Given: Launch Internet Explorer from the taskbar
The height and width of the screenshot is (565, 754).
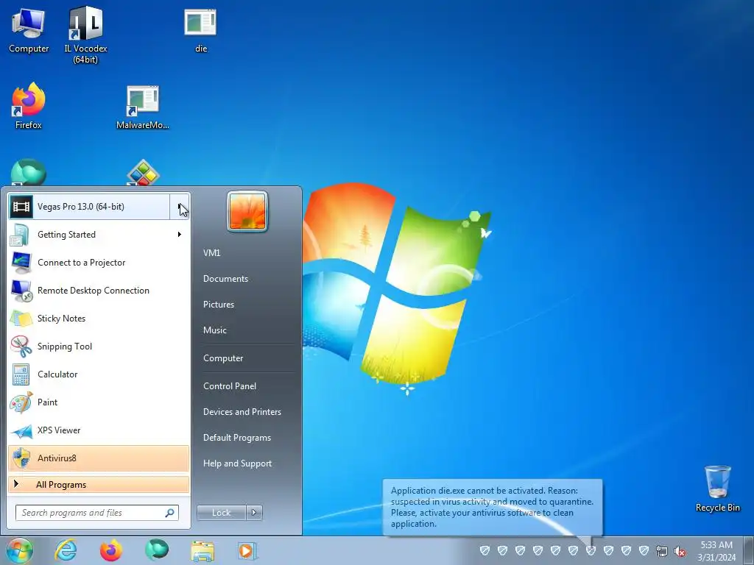Looking at the screenshot, I should pyautogui.click(x=66, y=550).
